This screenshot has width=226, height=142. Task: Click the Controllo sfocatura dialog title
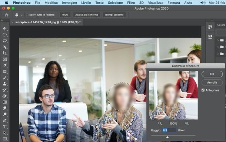[x=186, y=66]
